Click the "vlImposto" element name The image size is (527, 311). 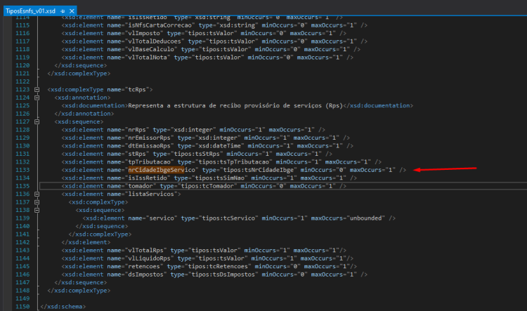click(144, 33)
